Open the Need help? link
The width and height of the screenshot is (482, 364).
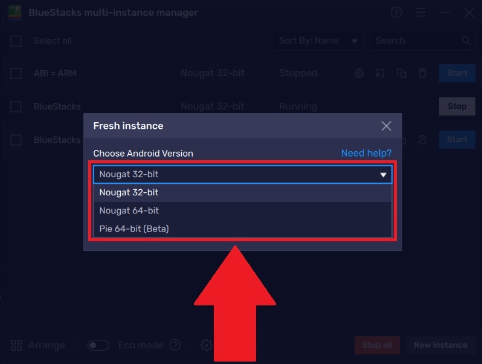tap(366, 153)
